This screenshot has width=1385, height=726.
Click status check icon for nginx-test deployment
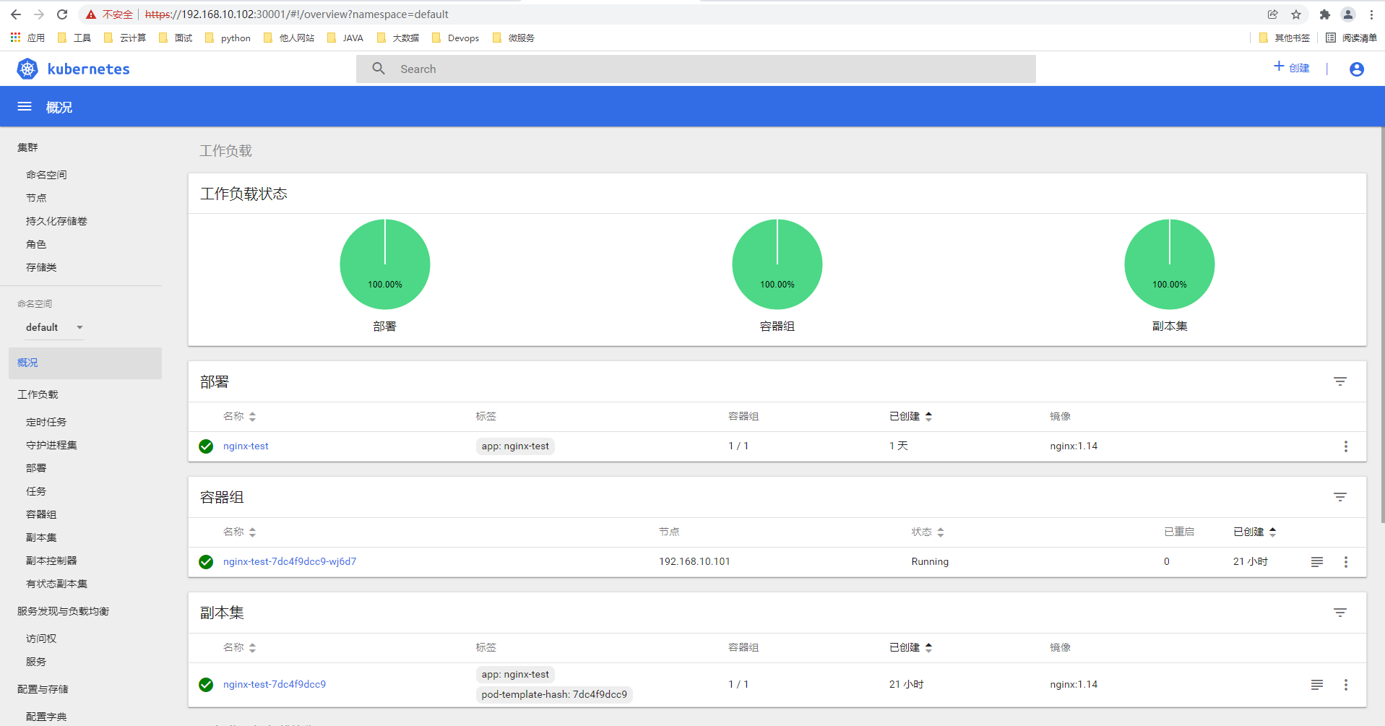coord(206,446)
